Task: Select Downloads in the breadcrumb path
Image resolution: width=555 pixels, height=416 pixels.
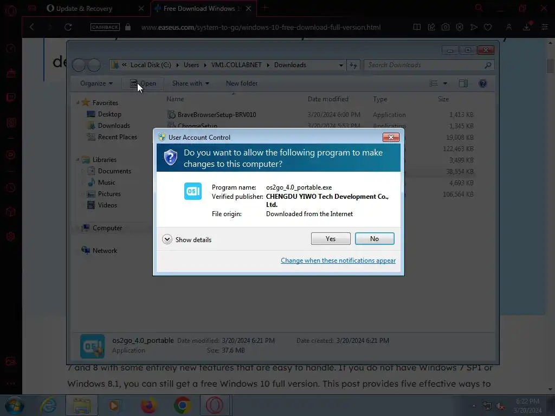Action: (x=290, y=65)
